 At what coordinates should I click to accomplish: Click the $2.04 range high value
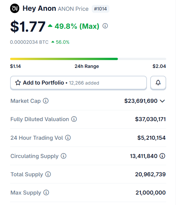tap(159, 66)
